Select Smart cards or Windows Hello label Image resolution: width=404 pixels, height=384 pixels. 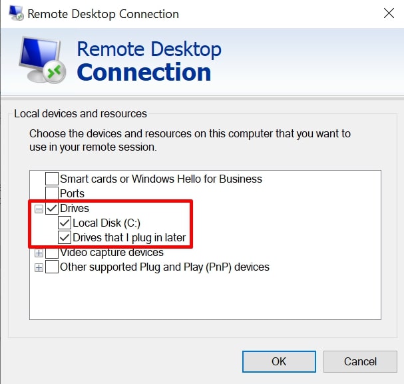[161, 179]
